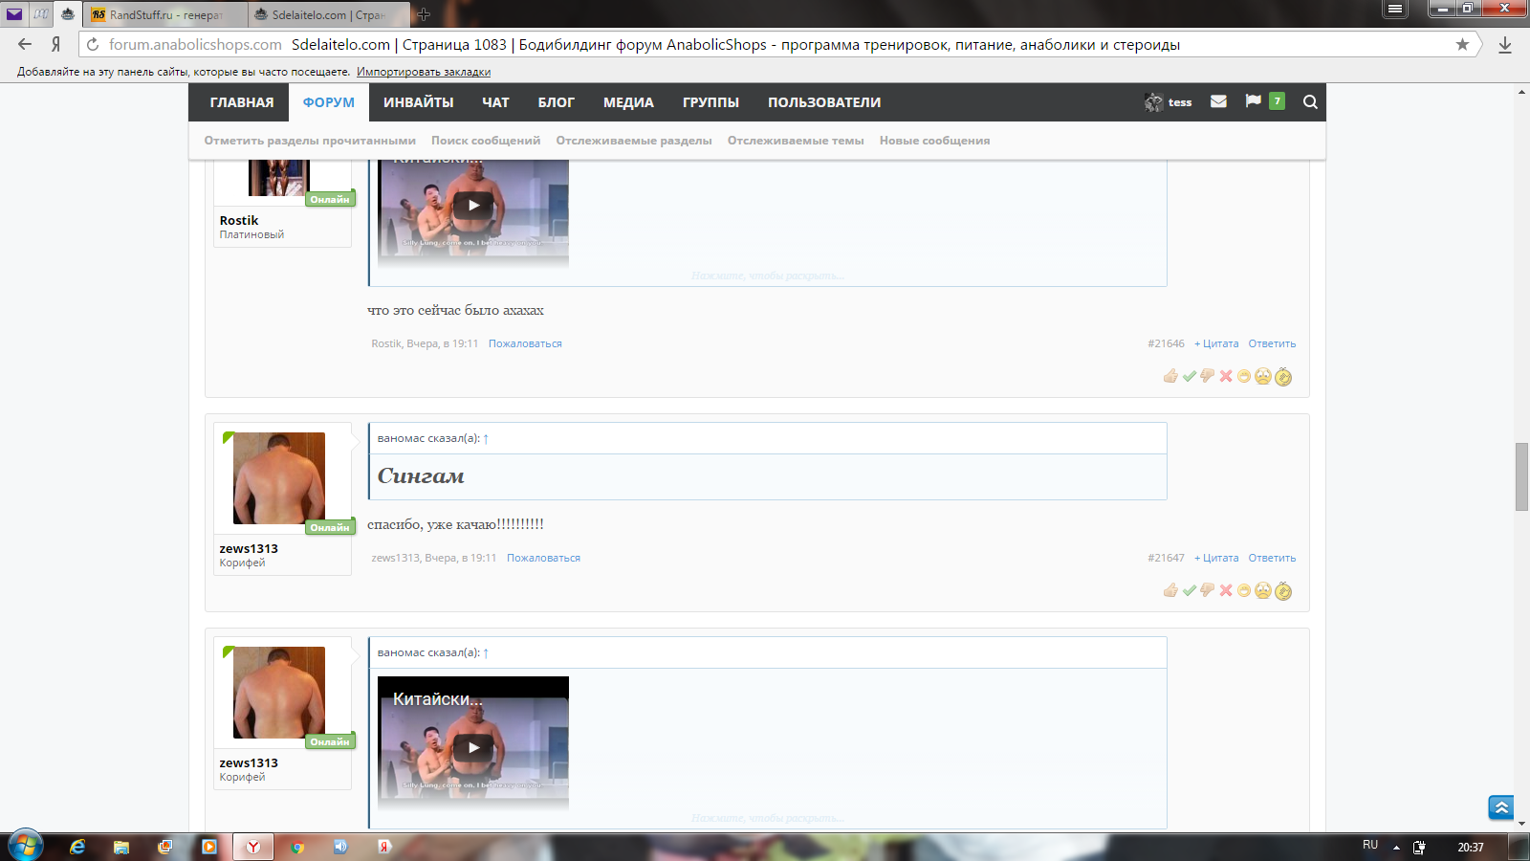Open the alerts flag with 7 notifications
This screenshot has width=1530, height=861.
1264,101
